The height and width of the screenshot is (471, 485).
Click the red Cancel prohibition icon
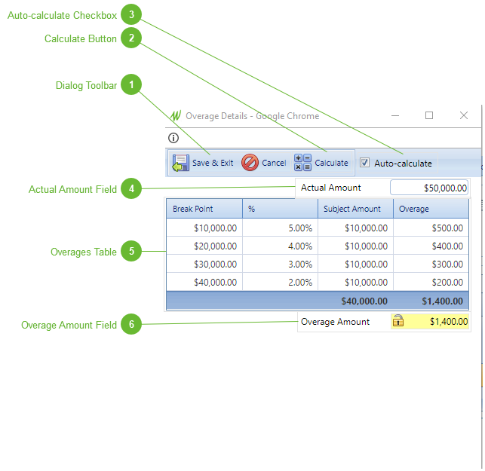click(x=250, y=163)
